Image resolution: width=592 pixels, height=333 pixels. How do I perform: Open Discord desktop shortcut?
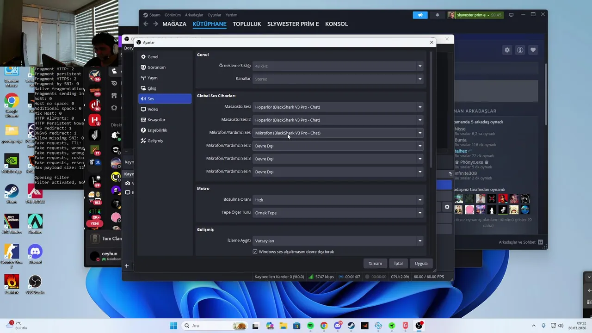(35, 254)
